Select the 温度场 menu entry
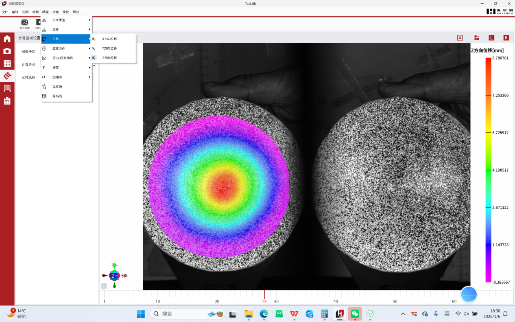 (x=57, y=87)
